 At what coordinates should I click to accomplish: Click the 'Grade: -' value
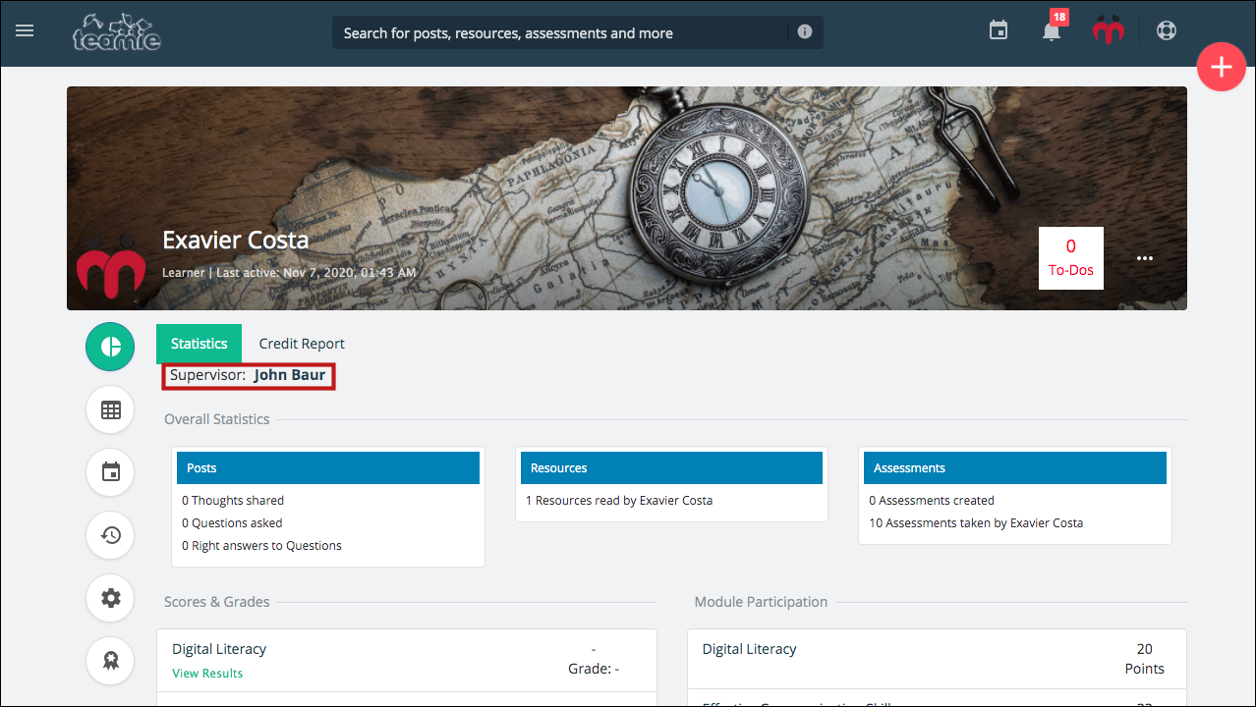click(594, 669)
